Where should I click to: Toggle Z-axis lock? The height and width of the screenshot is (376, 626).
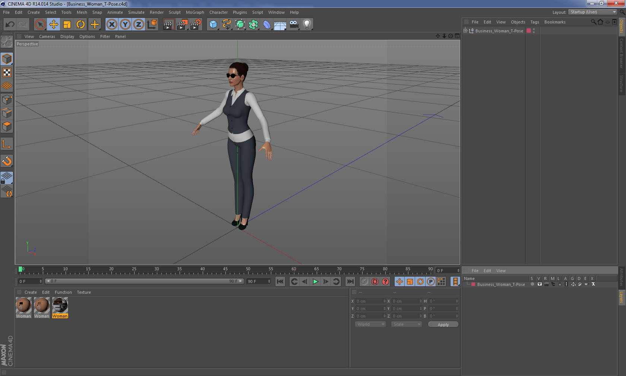[x=138, y=25]
